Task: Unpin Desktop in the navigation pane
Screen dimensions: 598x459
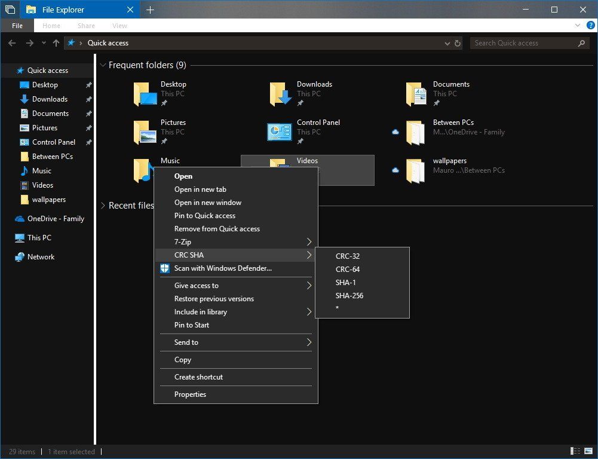Action: (88, 85)
